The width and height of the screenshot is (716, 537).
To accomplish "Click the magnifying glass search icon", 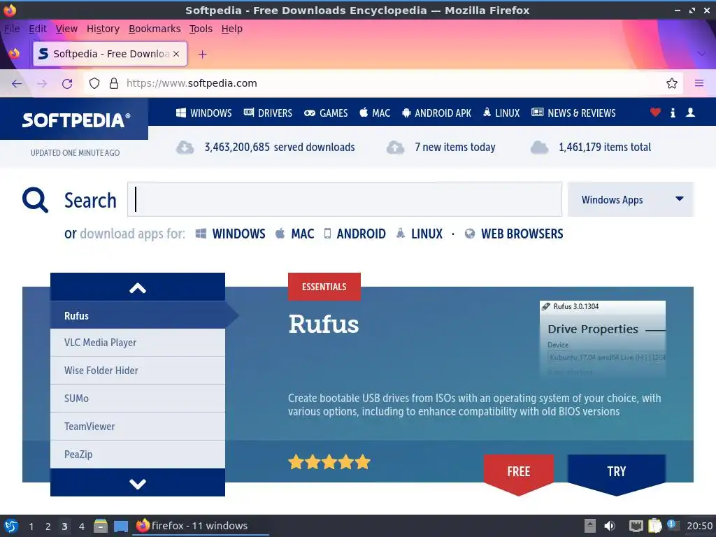I will [35, 200].
